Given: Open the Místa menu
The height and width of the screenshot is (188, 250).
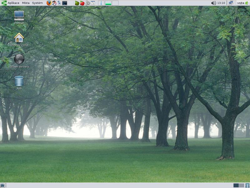Looking at the screenshot, I should [26, 3].
